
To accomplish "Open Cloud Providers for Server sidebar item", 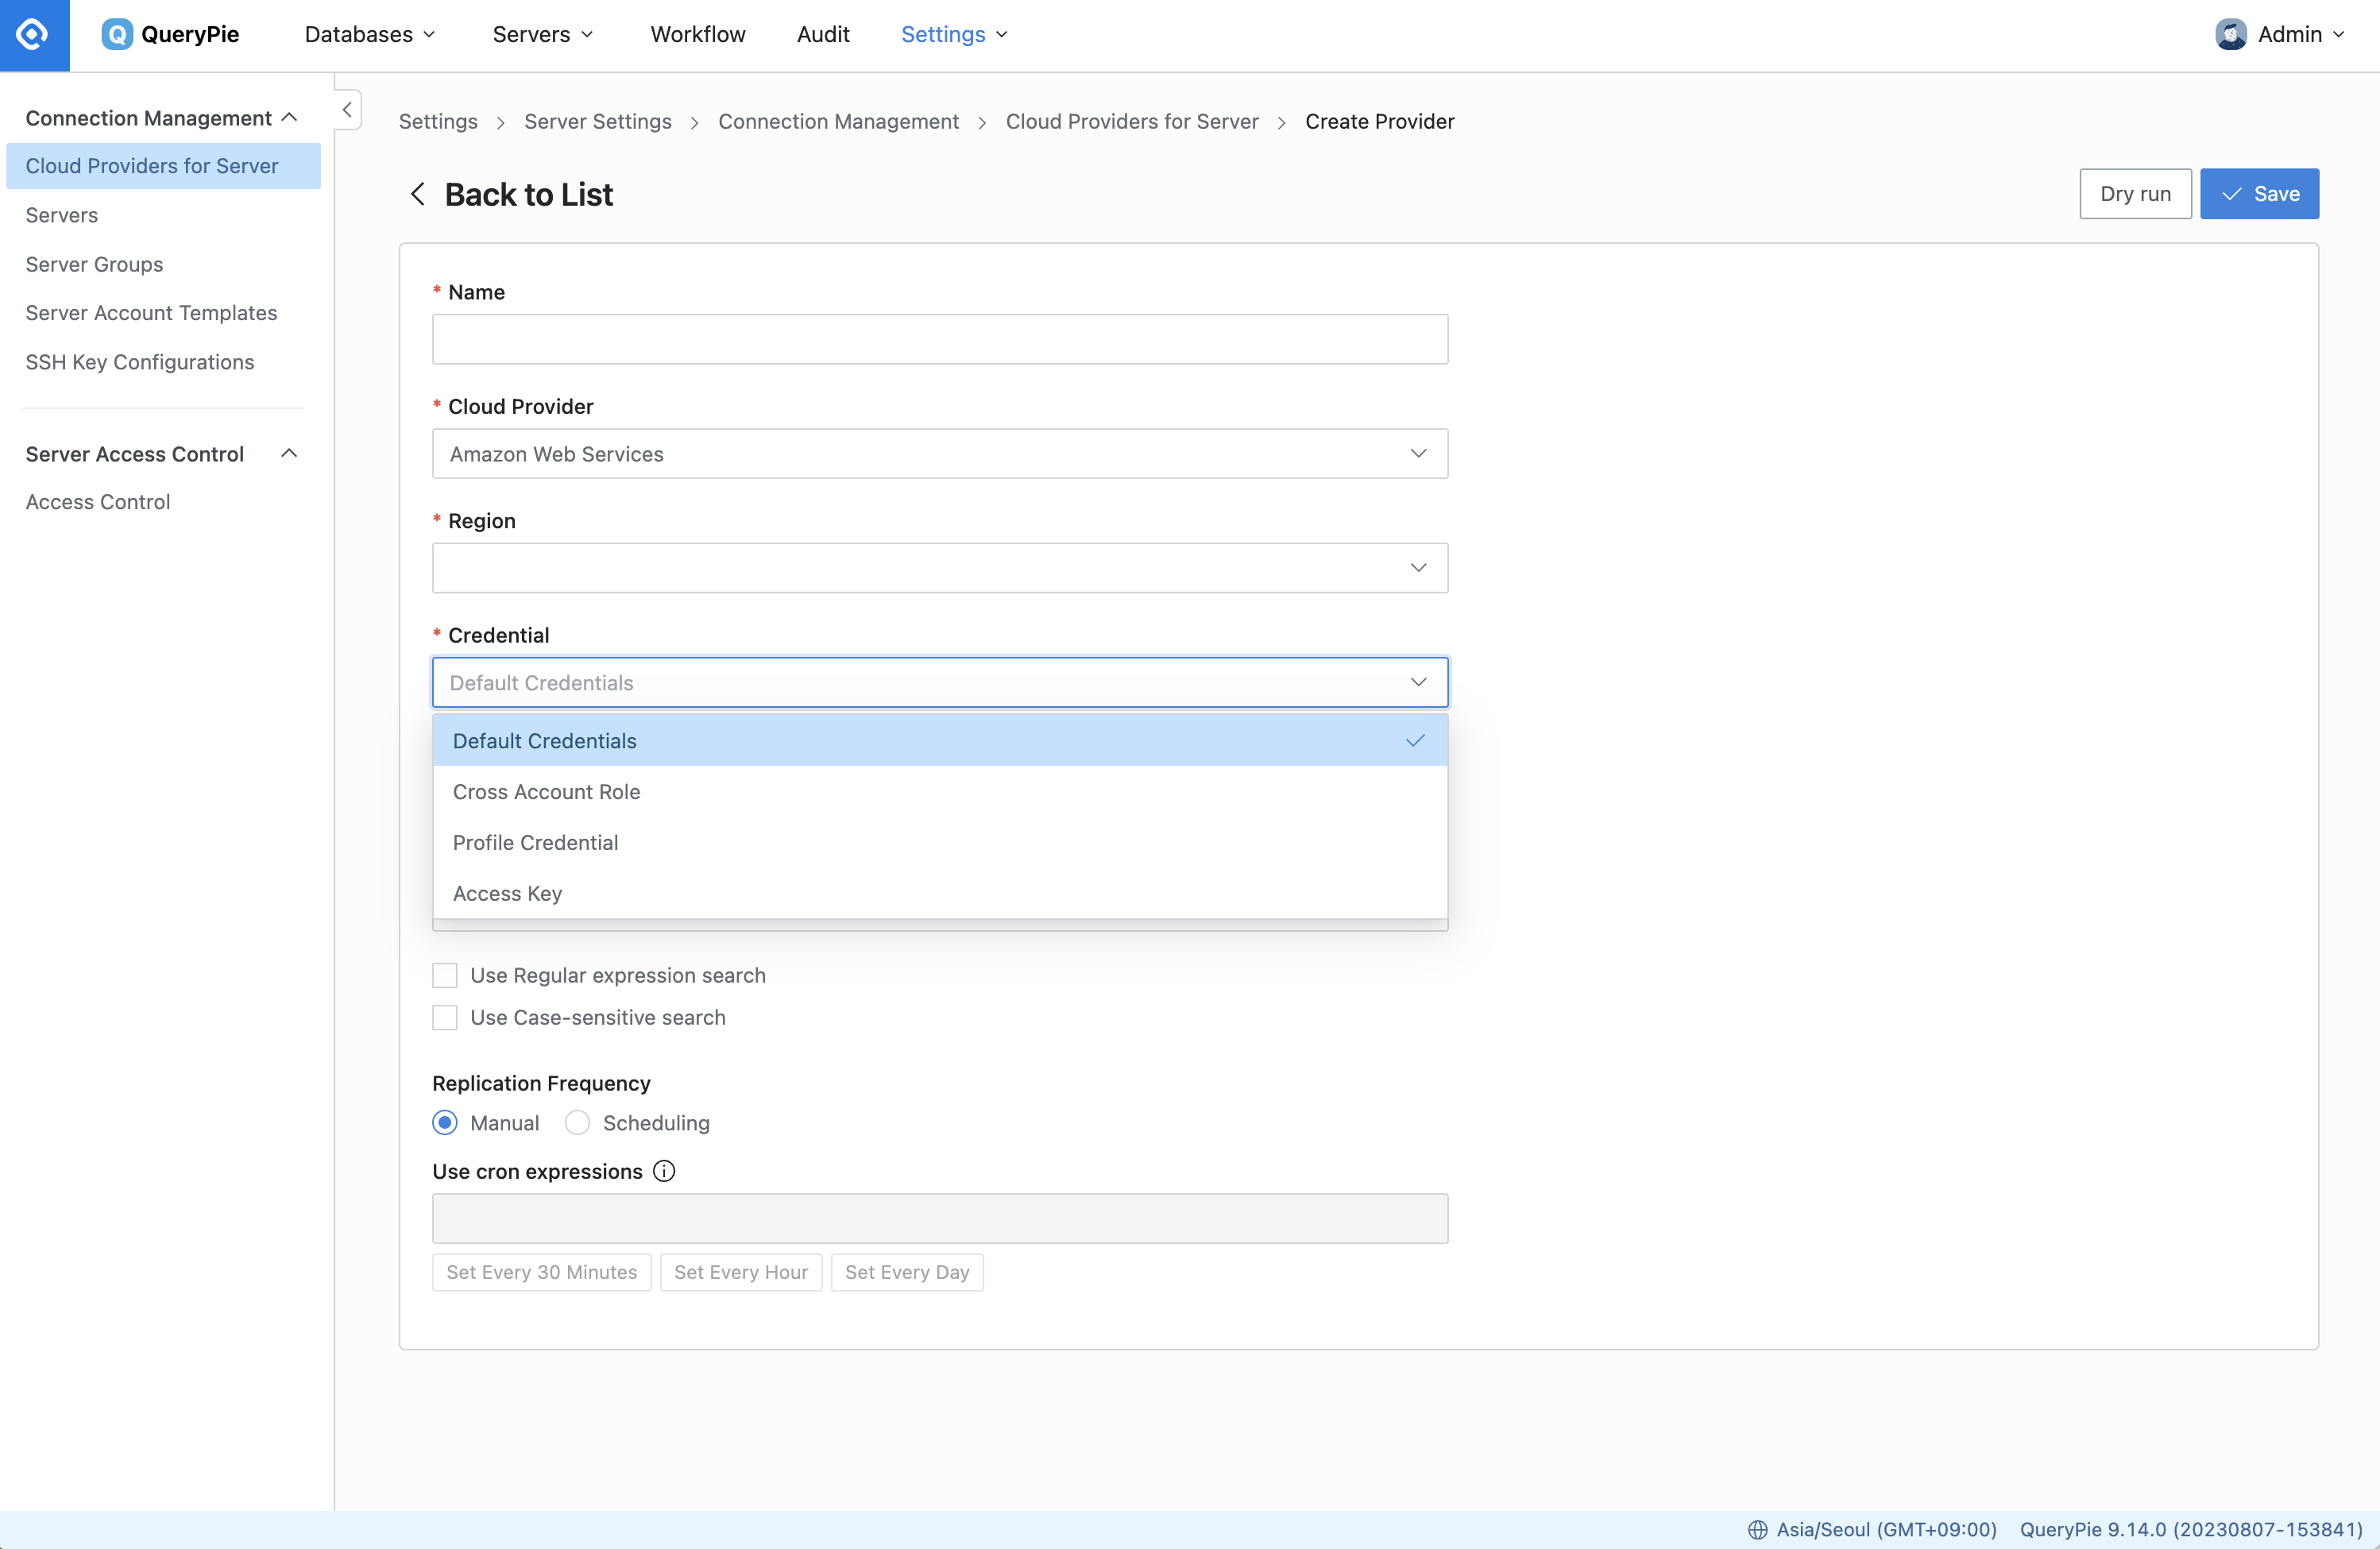I will point(164,166).
